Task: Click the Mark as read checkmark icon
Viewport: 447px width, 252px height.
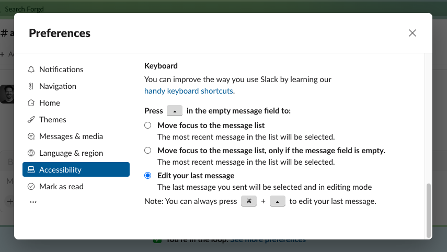Action: 31,187
